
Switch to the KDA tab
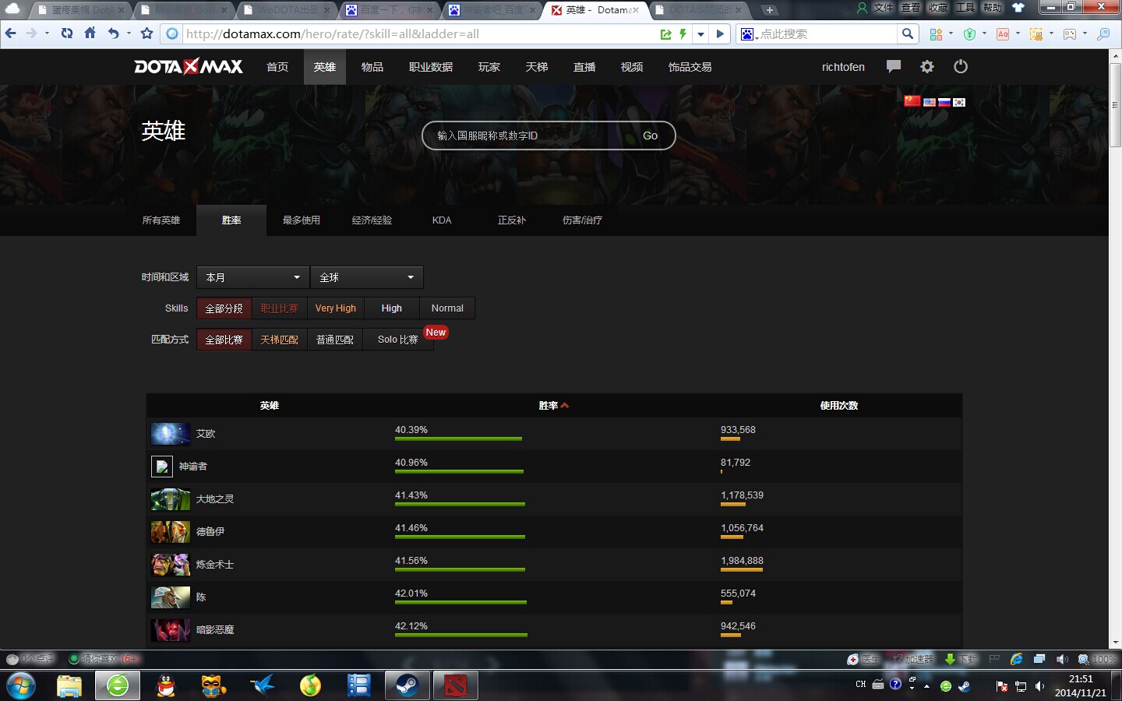click(442, 220)
